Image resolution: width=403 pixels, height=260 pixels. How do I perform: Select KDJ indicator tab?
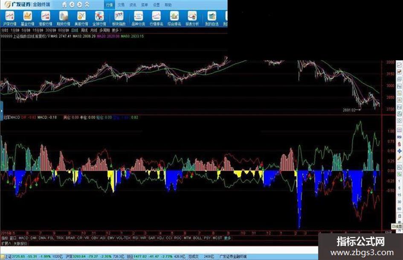pyautogui.click(x=160, y=238)
